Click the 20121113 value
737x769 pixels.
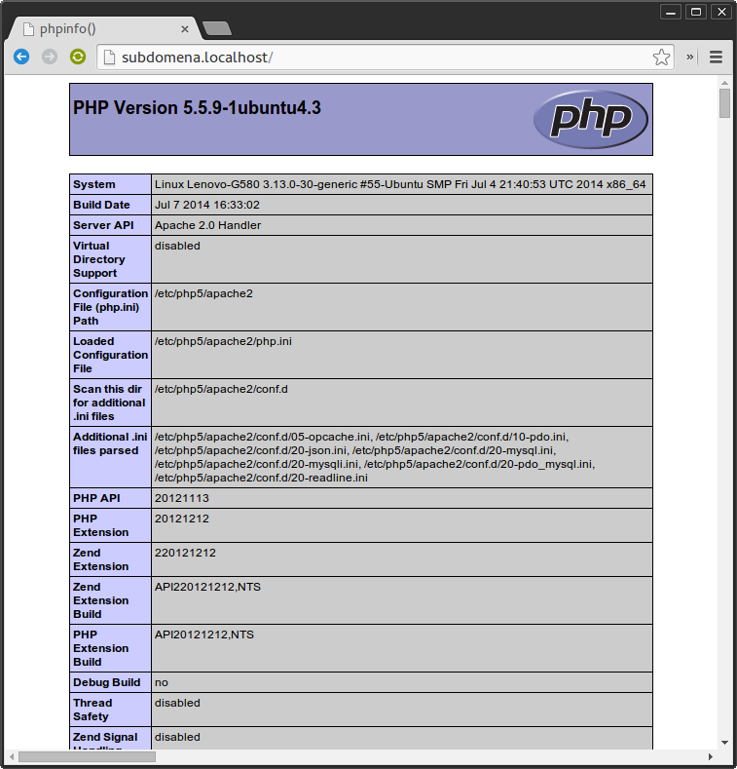click(182, 498)
